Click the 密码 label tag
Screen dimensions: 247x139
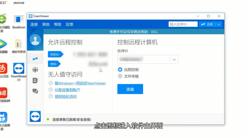tap(54, 64)
